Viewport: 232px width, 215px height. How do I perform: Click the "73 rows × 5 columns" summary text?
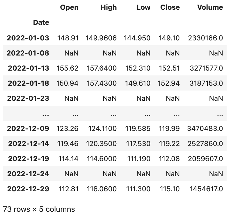coord(39,209)
